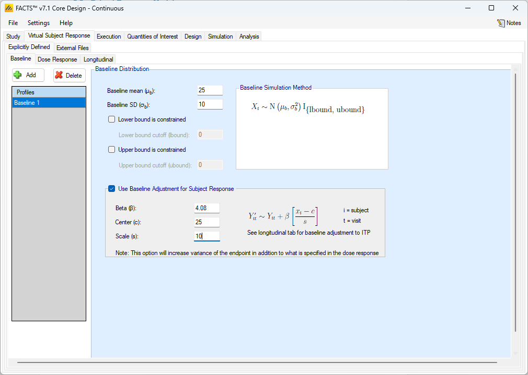Screen dimensions: 528x375
Task: Open the Help menu
Action: [x=66, y=23]
